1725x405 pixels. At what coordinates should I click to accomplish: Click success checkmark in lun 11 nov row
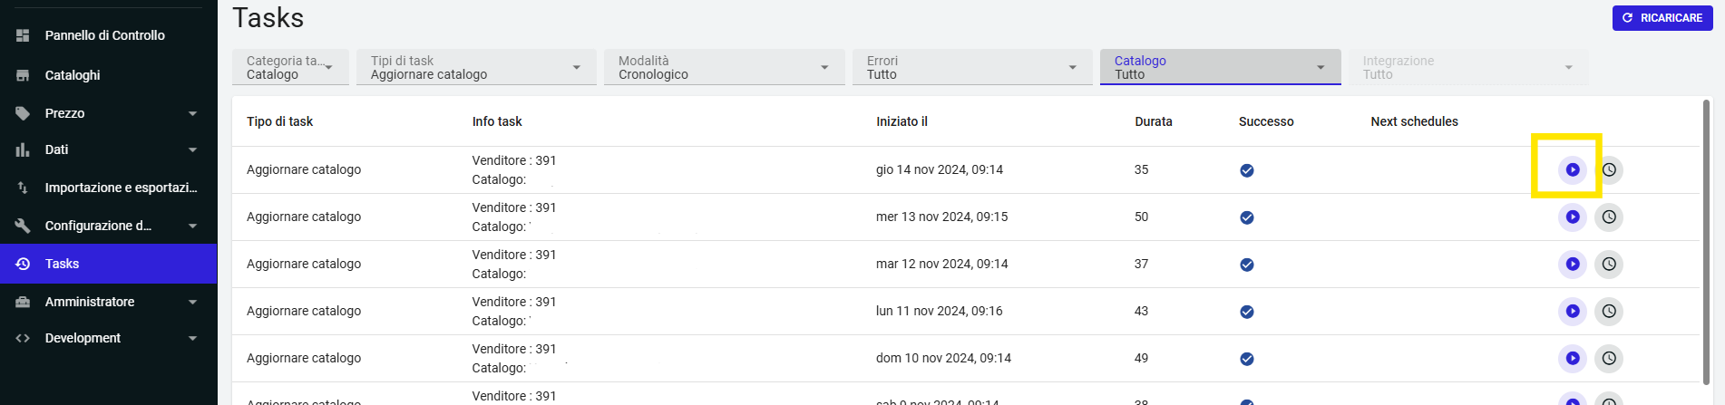[x=1247, y=312]
